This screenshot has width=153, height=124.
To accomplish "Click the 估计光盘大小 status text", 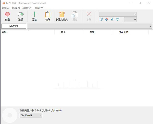I will [41, 110].
